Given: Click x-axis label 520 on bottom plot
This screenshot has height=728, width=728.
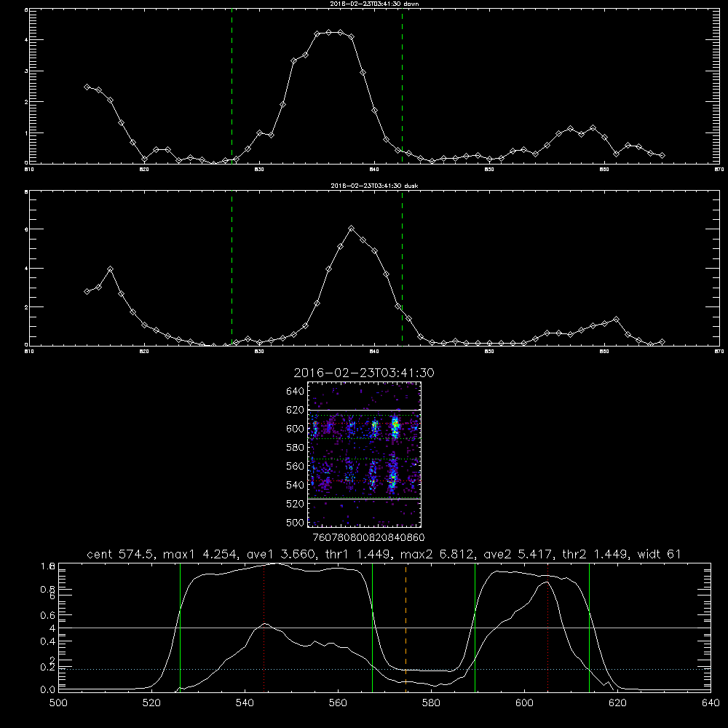Looking at the screenshot, I should 151,703.
